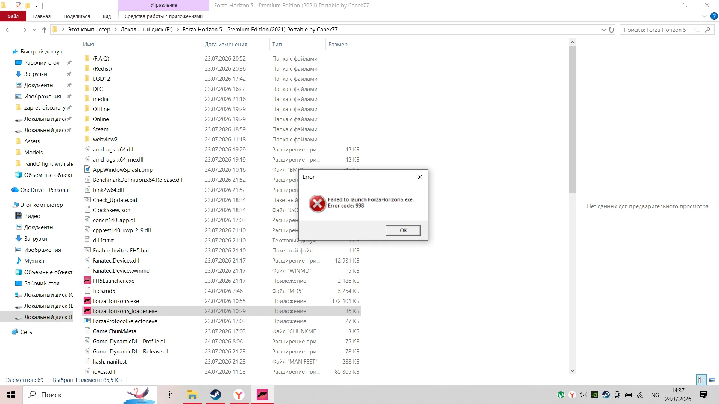Click the search box for Forza Horizon 5
The height and width of the screenshot is (404, 719).
pos(667,30)
